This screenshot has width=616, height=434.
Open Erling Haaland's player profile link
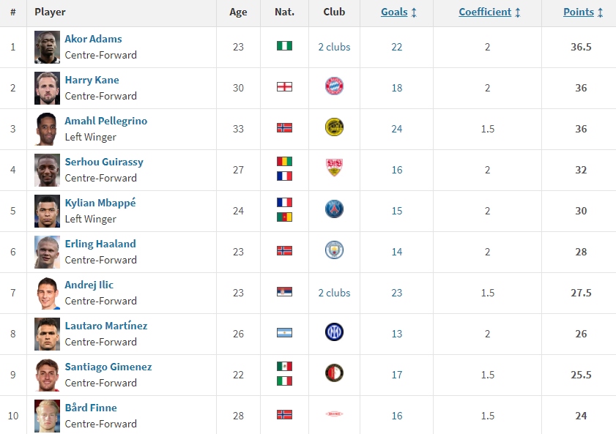(100, 244)
